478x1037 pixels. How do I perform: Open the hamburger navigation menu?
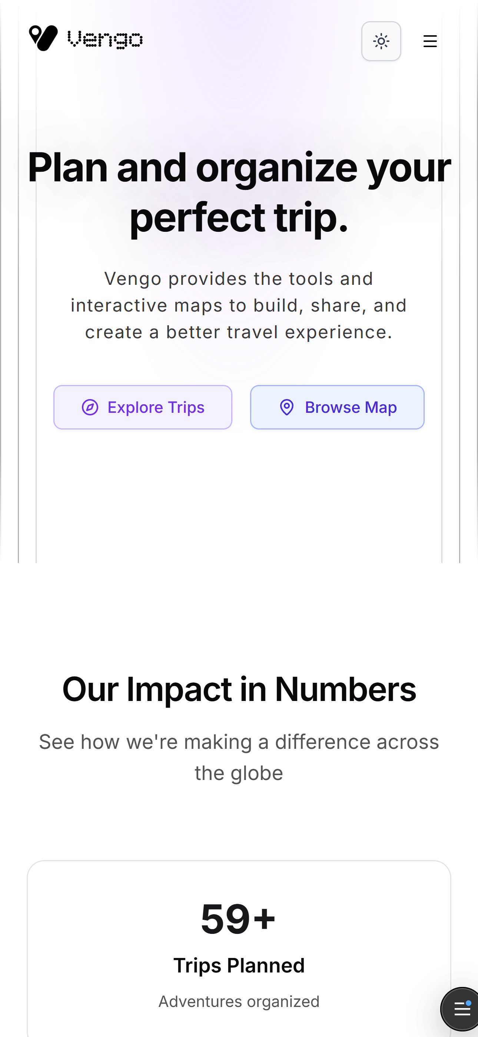pos(430,41)
